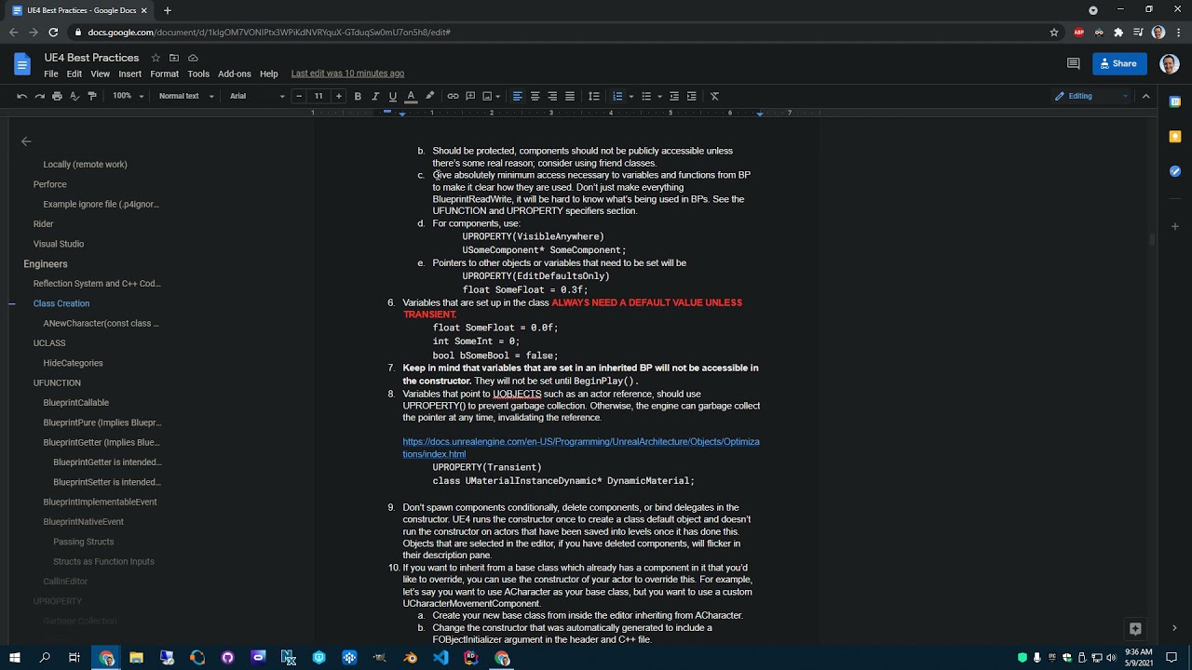Open the Format menu
The height and width of the screenshot is (670, 1192).
(x=164, y=74)
